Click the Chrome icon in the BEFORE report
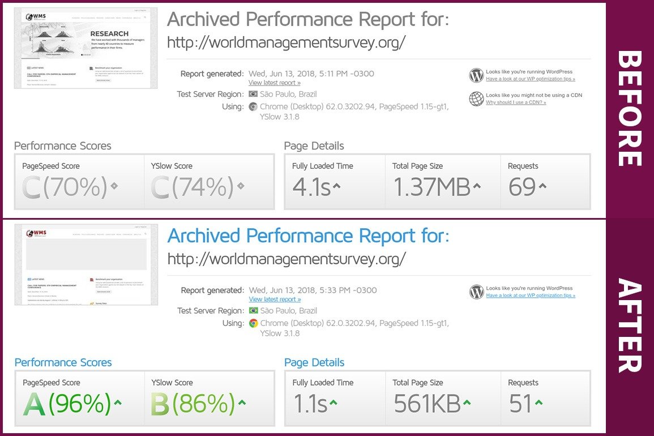Viewport: 654px width, 436px height. pyautogui.click(x=253, y=106)
